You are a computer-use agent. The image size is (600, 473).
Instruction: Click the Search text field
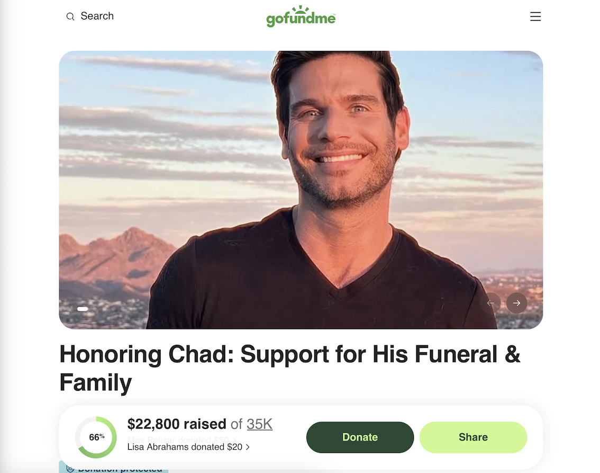97,16
